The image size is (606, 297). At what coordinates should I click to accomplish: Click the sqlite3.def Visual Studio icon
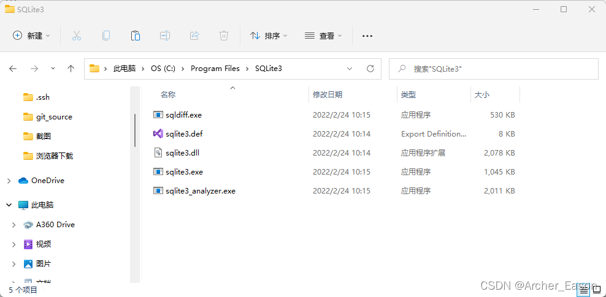click(x=158, y=134)
